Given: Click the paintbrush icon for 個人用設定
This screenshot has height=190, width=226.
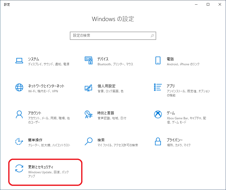Looking at the screenshot, I should 89,88.
